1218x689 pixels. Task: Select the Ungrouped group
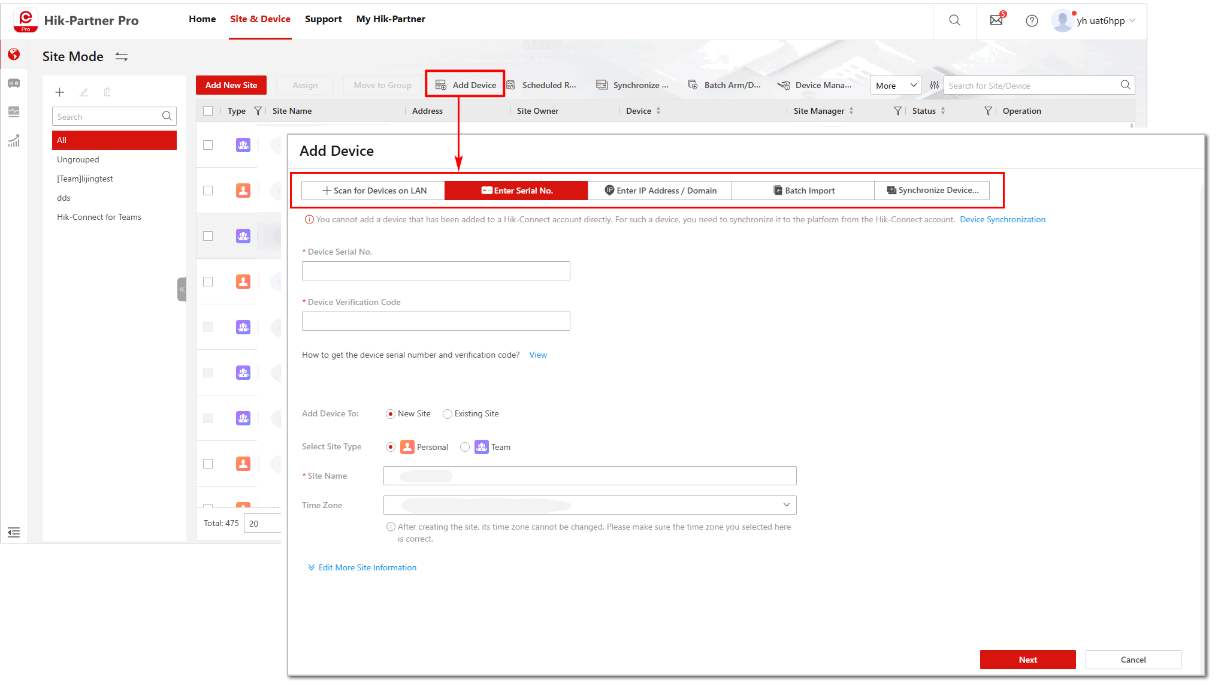pyautogui.click(x=114, y=159)
